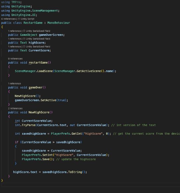Viewport: 180px width, 193px height.
Task: Click the 'if' keyword in score comparison
Action: pyautogui.click(x=17, y=142)
